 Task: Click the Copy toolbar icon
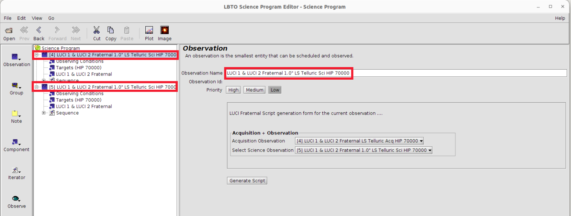click(x=111, y=30)
